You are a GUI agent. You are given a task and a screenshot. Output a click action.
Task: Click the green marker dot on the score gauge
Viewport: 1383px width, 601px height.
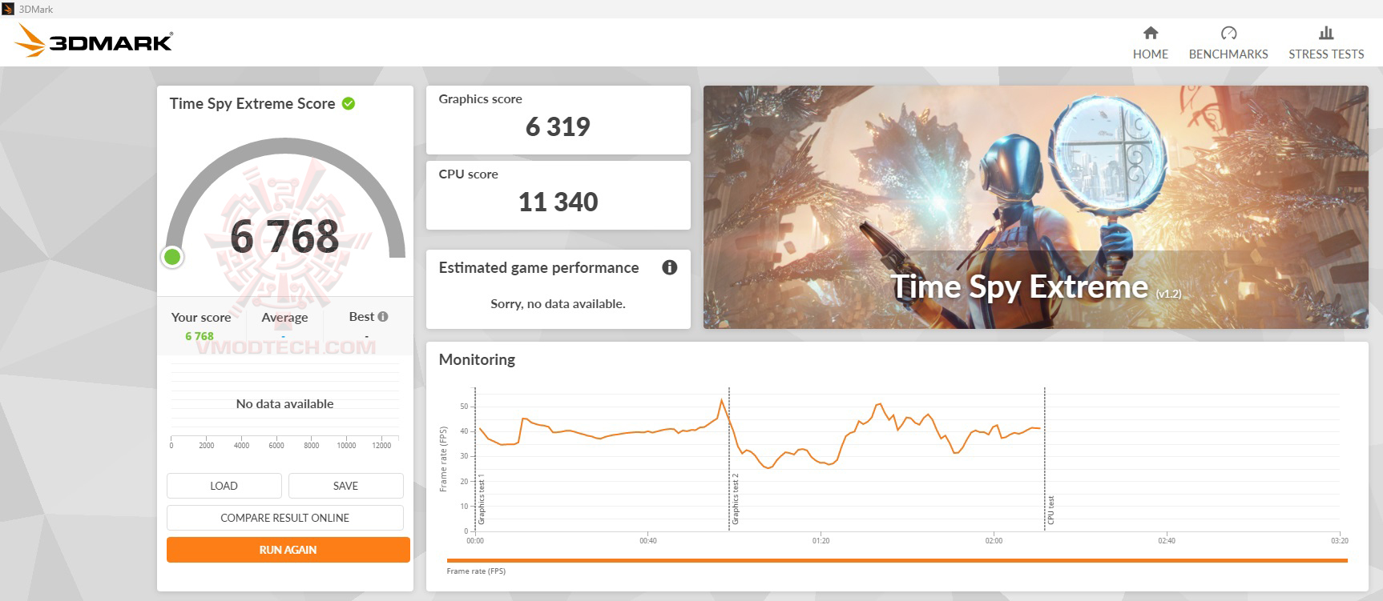172,257
